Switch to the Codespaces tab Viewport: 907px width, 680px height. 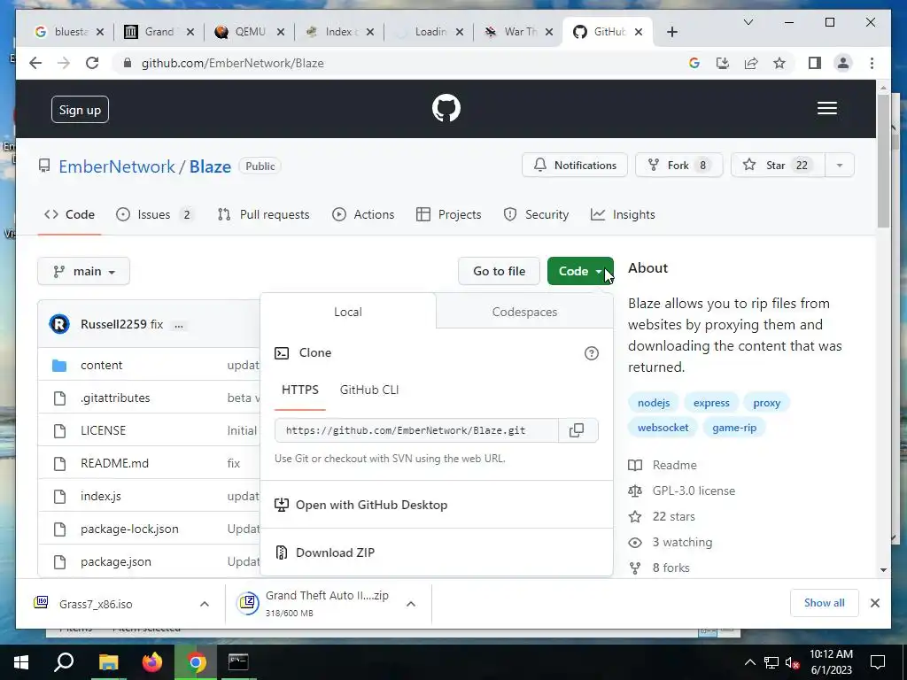524,312
